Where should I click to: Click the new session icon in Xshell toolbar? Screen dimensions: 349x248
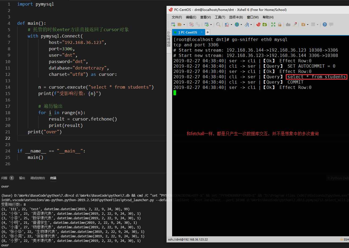[x=173, y=24]
